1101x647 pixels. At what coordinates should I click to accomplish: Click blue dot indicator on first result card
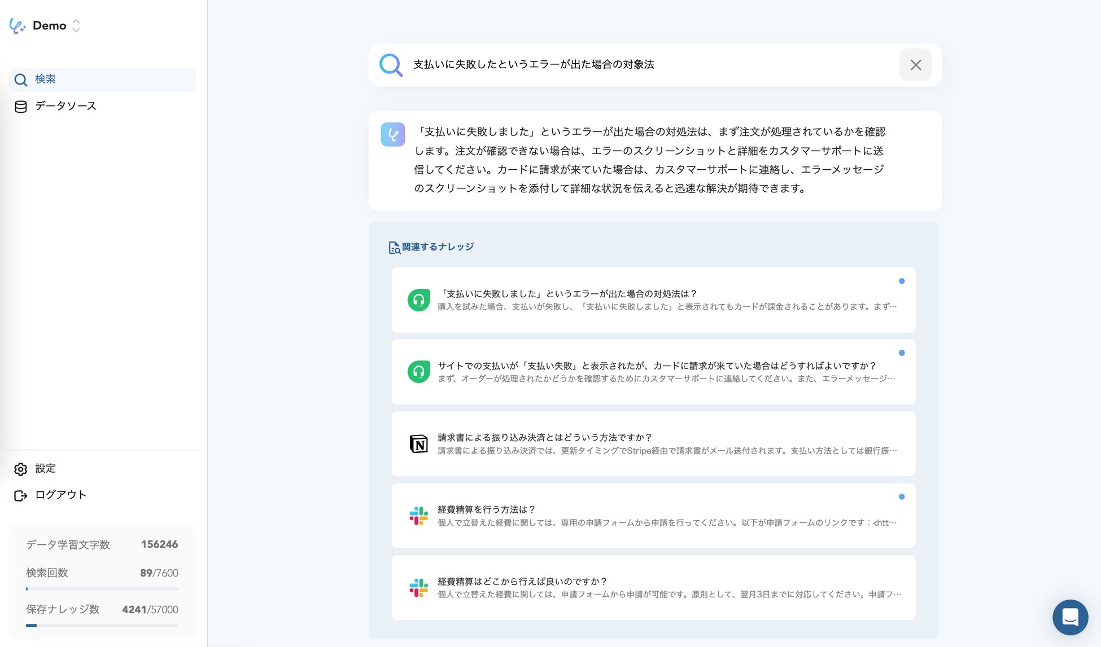point(902,281)
